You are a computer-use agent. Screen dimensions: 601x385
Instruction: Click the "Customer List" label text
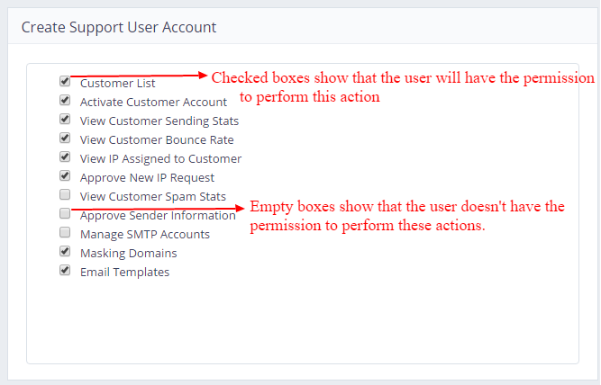click(x=117, y=83)
